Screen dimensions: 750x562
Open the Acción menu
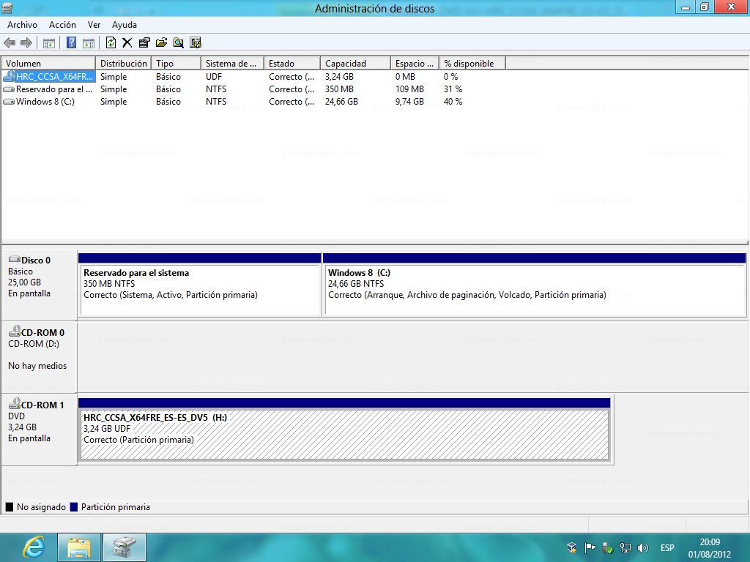pos(62,25)
